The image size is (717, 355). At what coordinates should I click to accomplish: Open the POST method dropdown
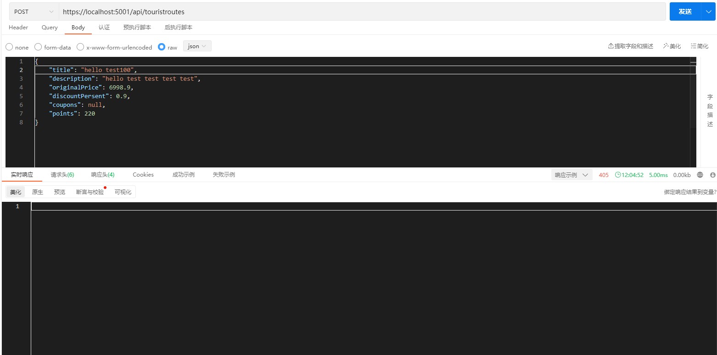point(34,11)
